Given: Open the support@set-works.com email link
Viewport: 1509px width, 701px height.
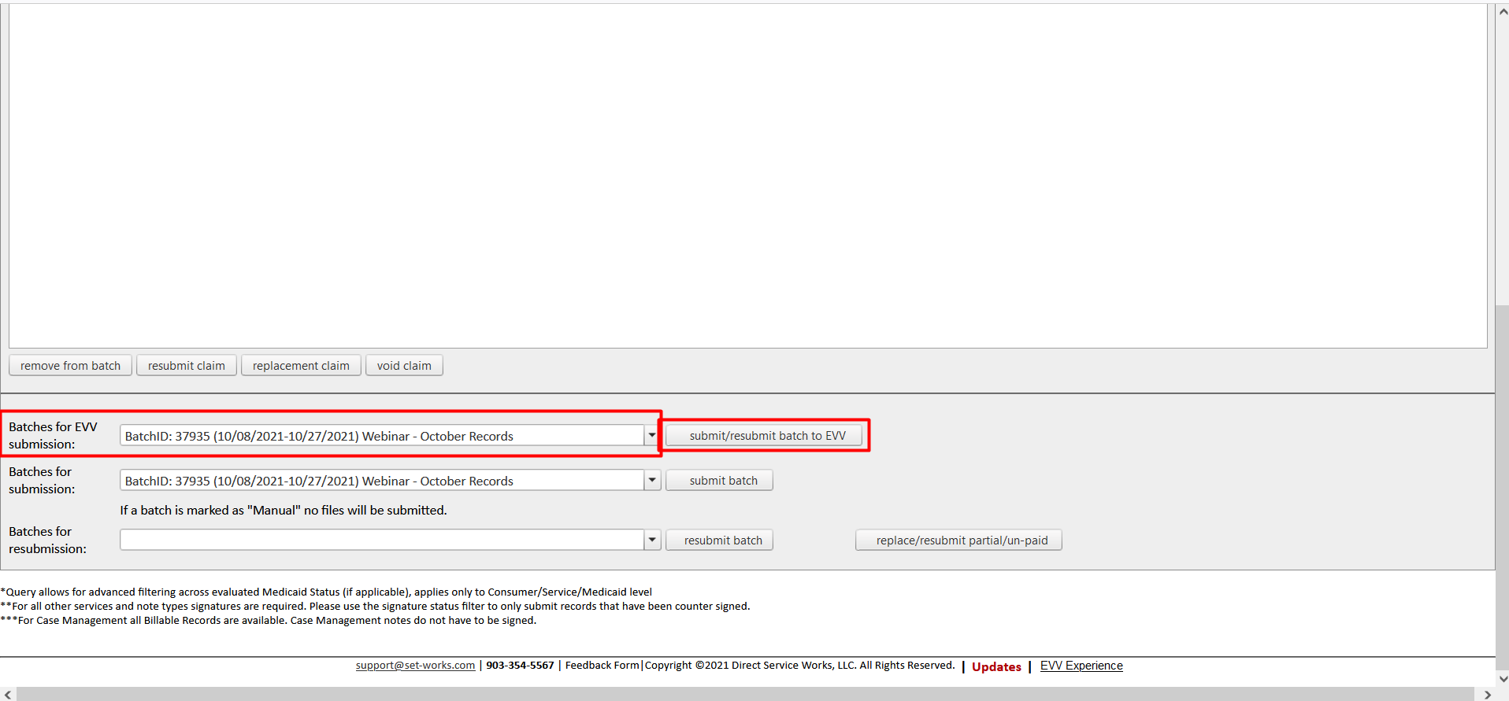Looking at the screenshot, I should [x=415, y=666].
